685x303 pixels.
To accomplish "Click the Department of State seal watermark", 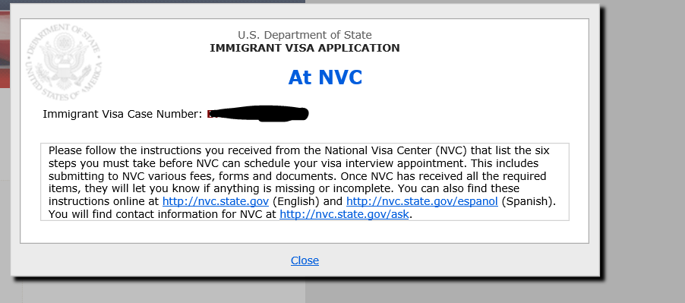I will [x=64, y=62].
